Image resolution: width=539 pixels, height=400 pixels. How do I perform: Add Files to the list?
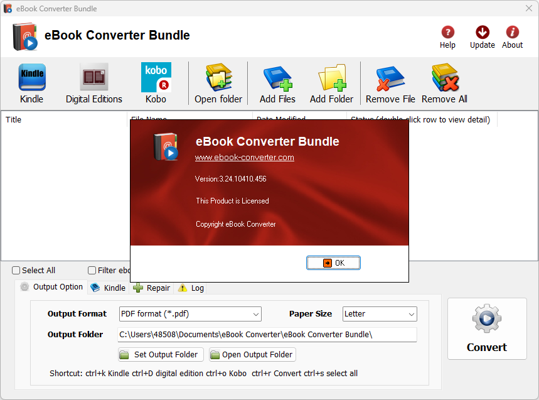[x=277, y=84]
